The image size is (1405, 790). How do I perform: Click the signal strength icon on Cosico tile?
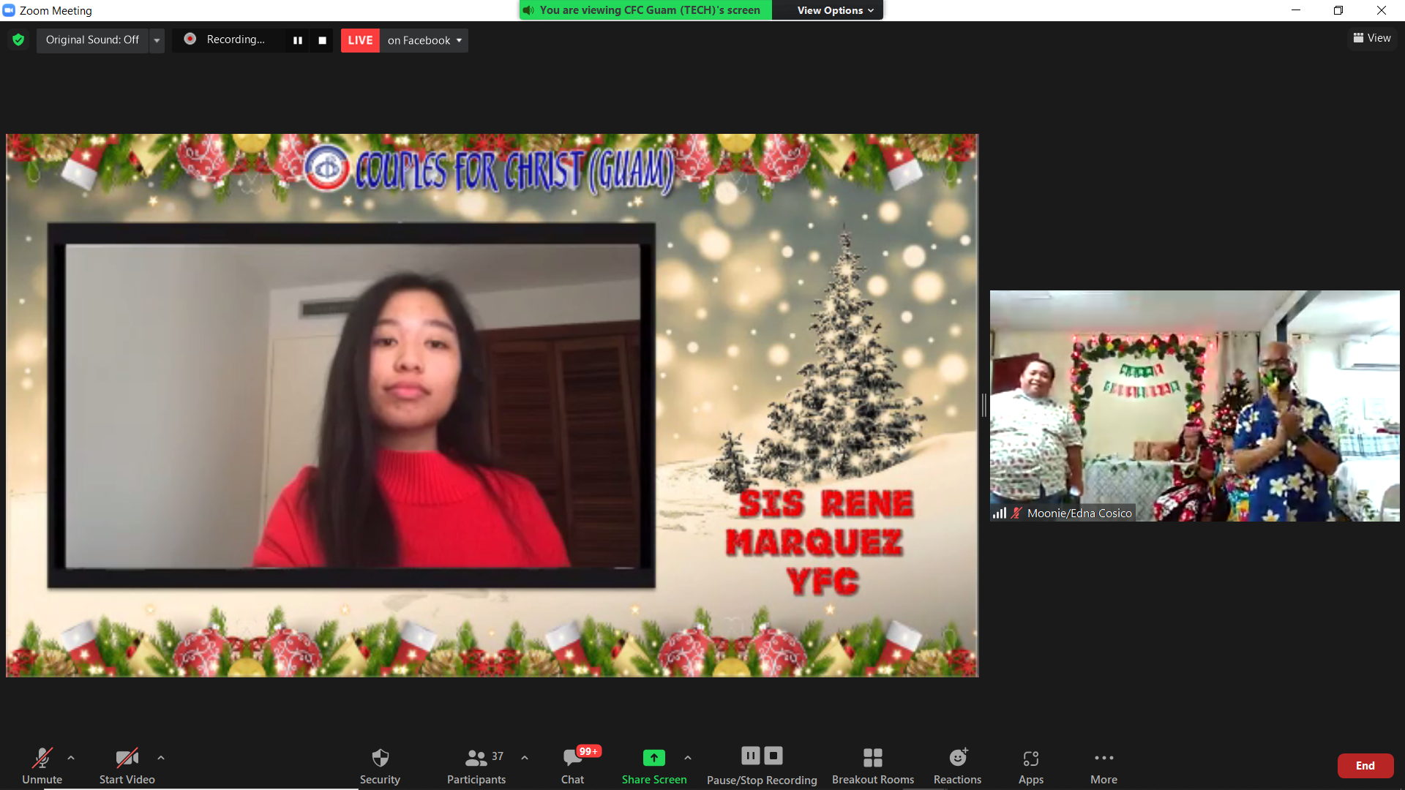(x=1000, y=513)
